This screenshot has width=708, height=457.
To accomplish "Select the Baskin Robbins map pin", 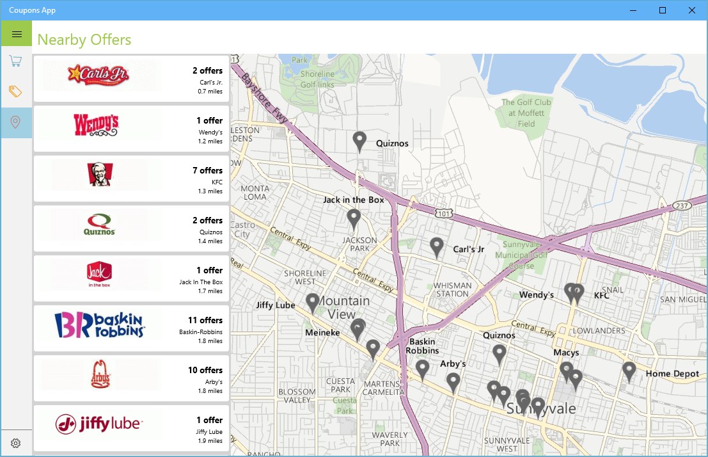I will (422, 370).
